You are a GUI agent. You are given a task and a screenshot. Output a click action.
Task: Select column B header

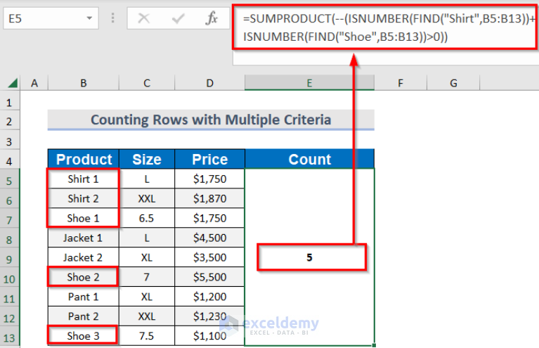[x=84, y=84]
